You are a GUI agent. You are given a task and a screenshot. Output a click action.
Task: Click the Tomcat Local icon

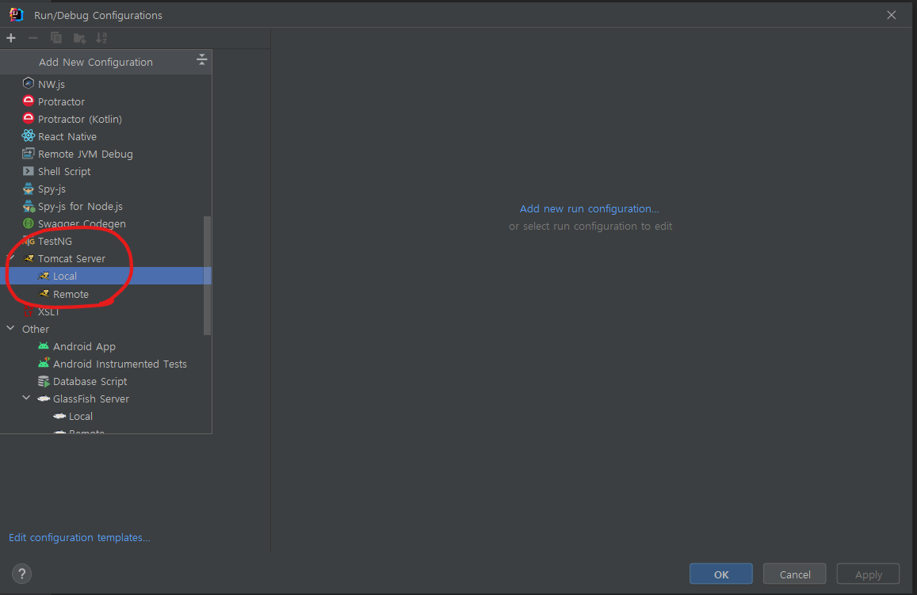(x=44, y=276)
